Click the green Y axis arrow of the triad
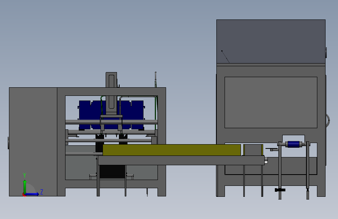The height and width of the screenshot is (219, 338). [x=25, y=186]
